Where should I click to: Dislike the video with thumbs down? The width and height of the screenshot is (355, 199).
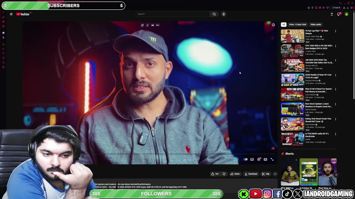[224, 174]
